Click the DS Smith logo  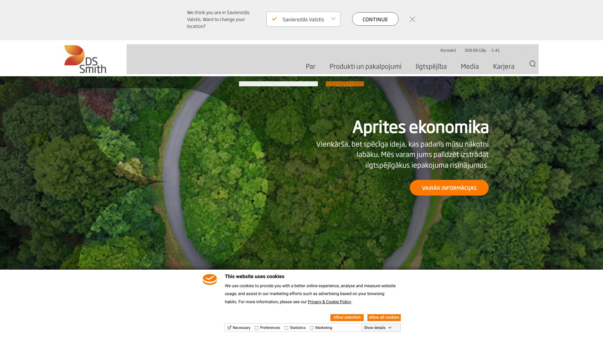click(x=85, y=59)
